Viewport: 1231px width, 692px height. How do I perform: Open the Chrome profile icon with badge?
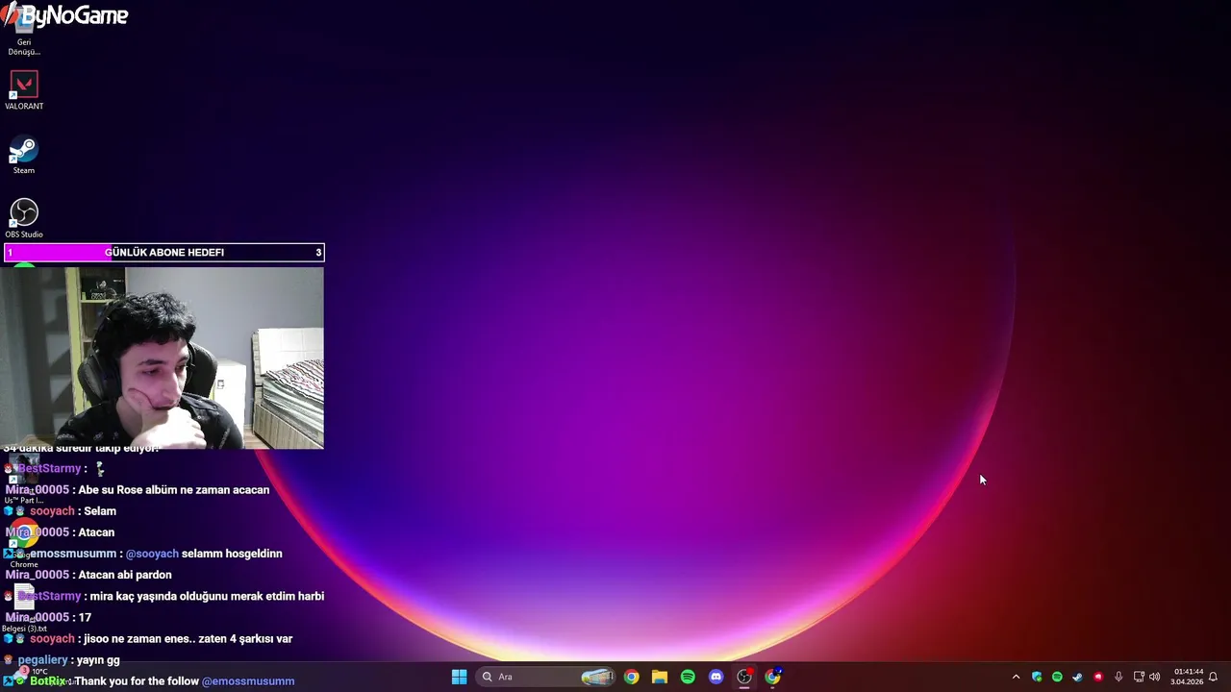(772, 677)
